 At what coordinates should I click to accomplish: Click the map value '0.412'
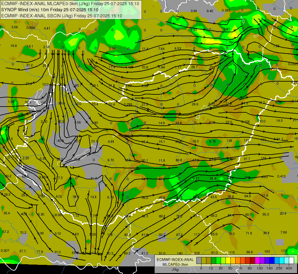click(282, 176)
